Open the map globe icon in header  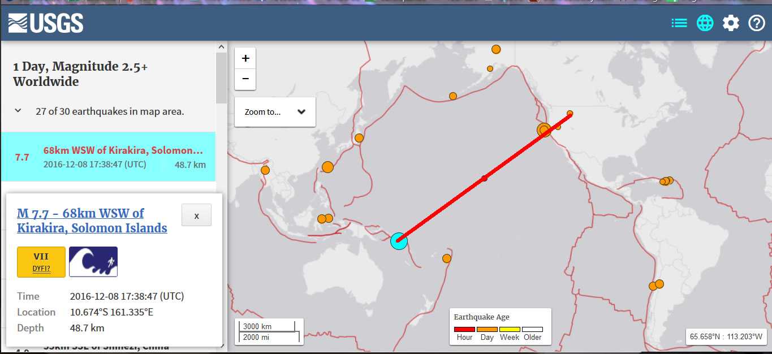click(x=705, y=23)
